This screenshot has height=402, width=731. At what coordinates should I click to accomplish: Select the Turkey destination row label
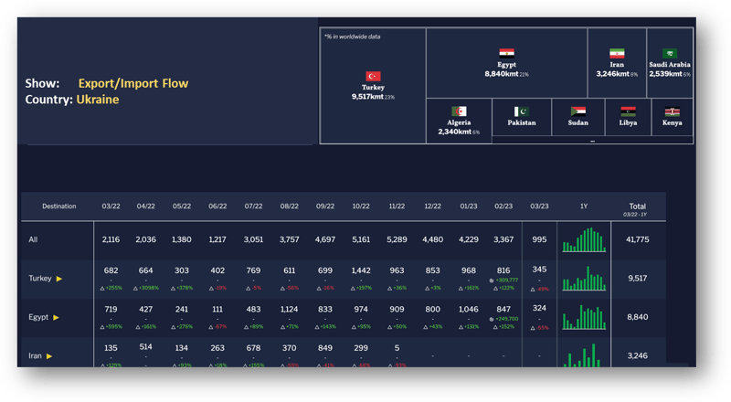click(40, 279)
